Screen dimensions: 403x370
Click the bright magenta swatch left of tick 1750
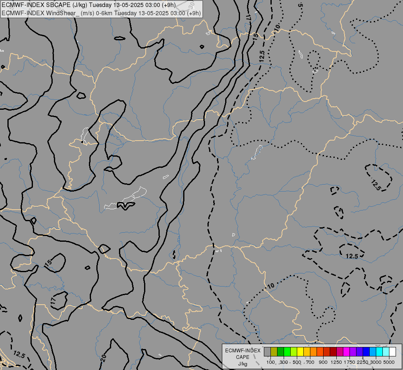(346, 351)
